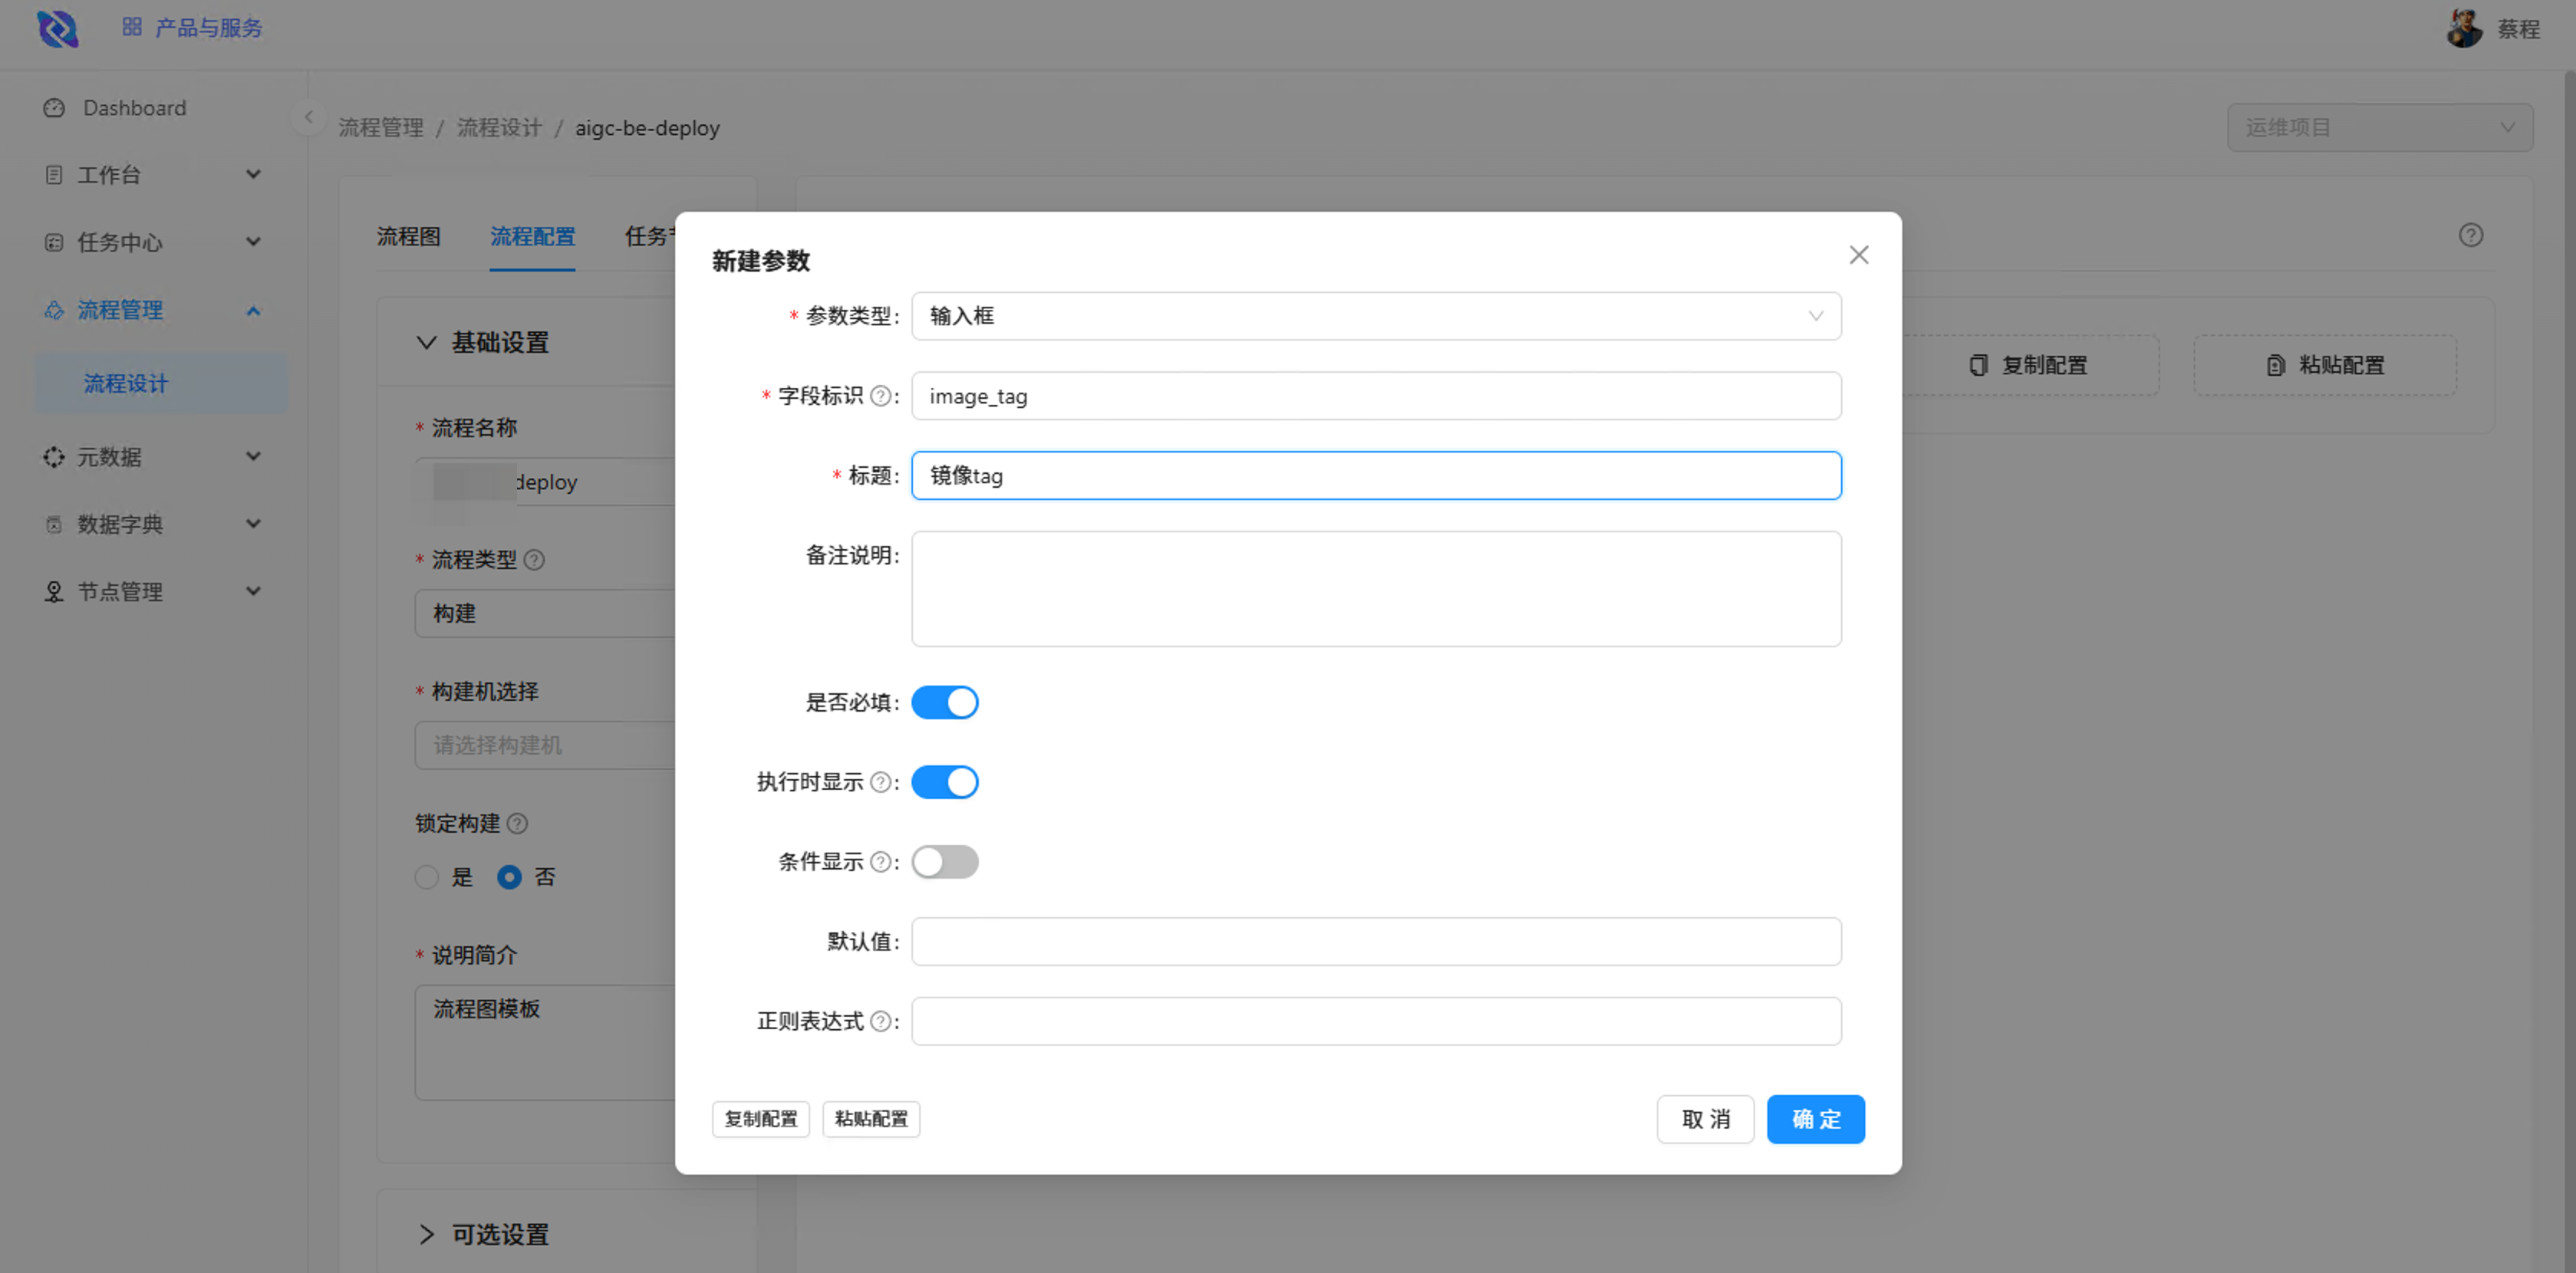The width and height of the screenshot is (2576, 1273).
Task: Expand the 数据字典 menu chevron
Action: 253,524
